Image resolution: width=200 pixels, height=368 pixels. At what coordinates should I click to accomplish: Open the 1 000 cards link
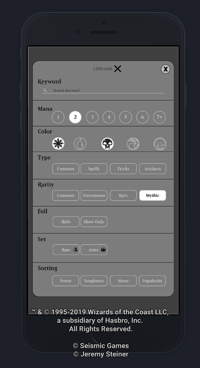(x=103, y=69)
